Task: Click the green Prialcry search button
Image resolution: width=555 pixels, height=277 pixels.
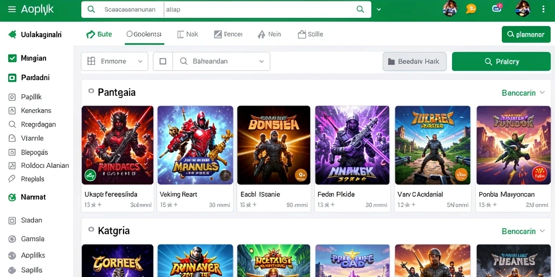Action: [501, 62]
